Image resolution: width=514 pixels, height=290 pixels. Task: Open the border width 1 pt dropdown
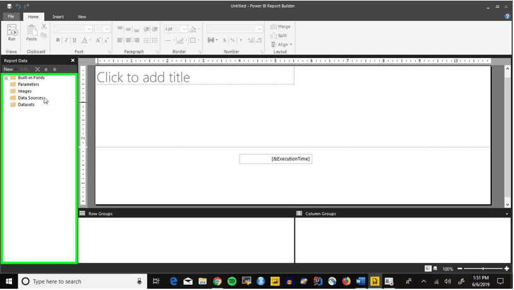click(176, 29)
